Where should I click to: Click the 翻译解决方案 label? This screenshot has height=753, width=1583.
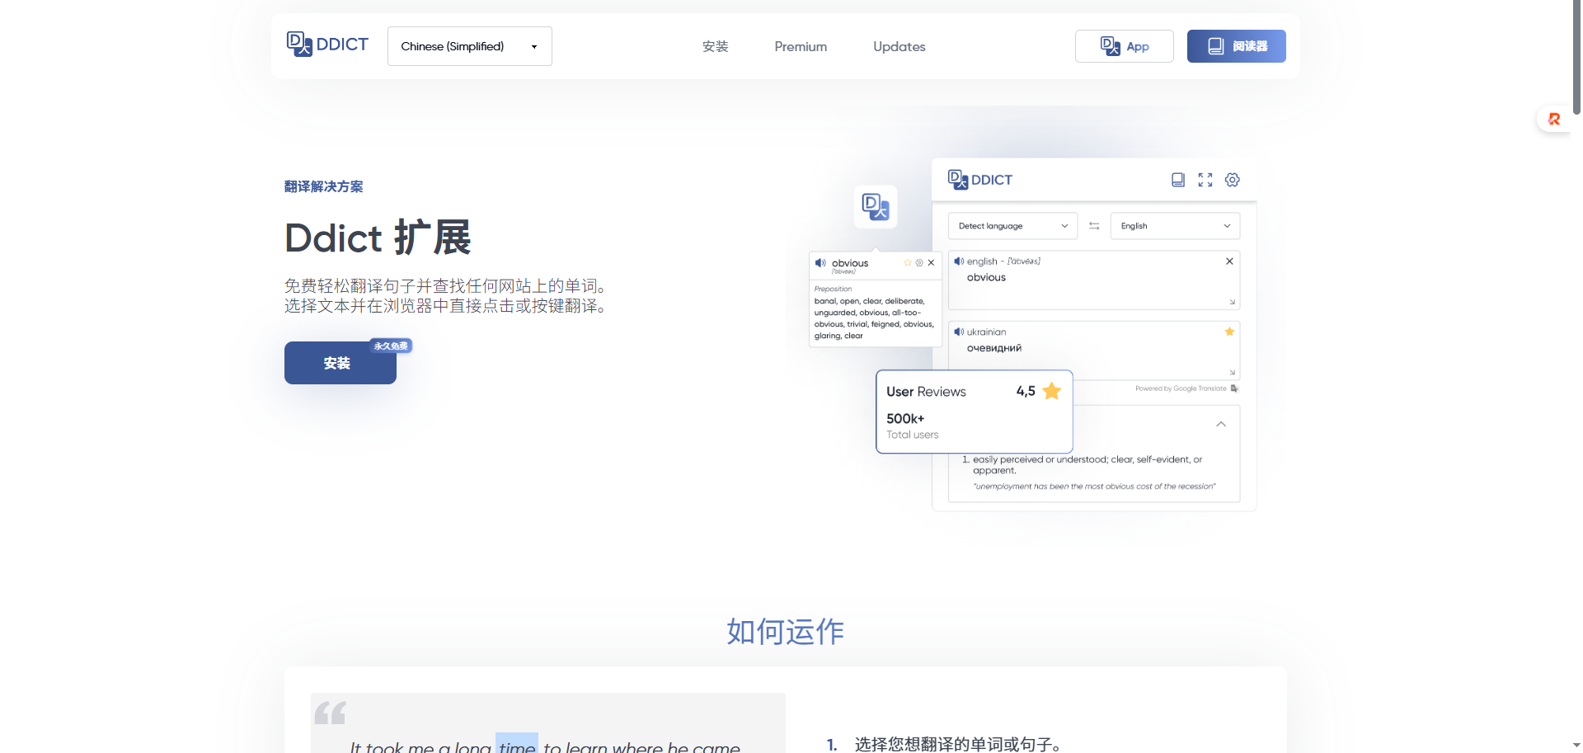click(x=324, y=186)
